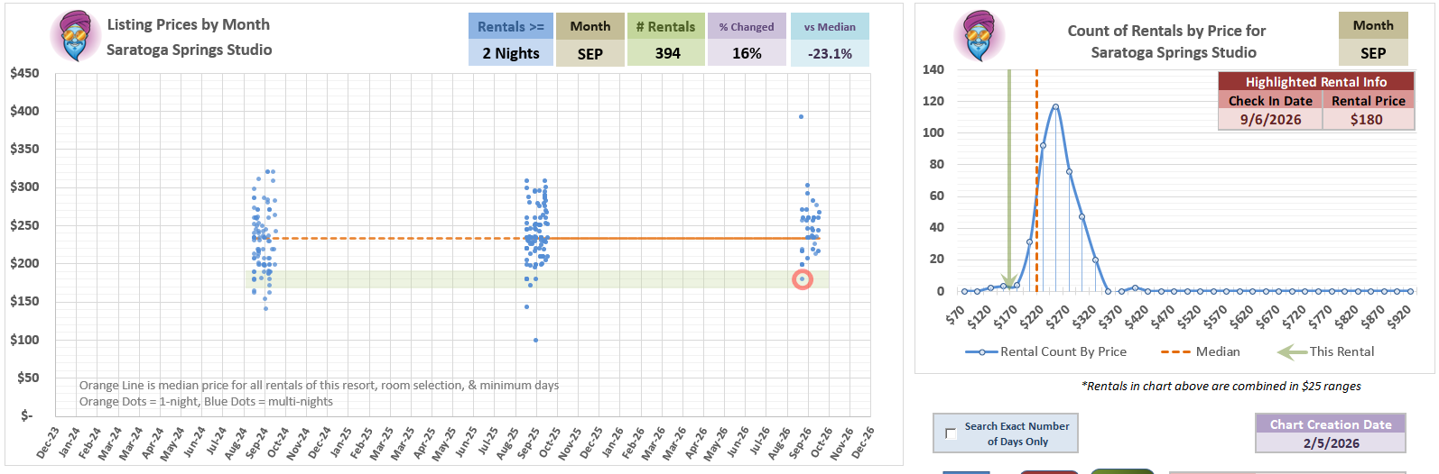
Task: Click the outlier dot near $400 in Sep-26
Action: click(801, 116)
